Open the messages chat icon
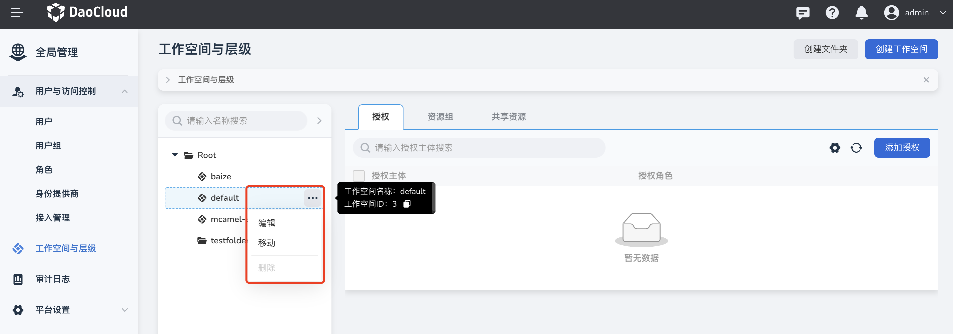 point(802,13)
